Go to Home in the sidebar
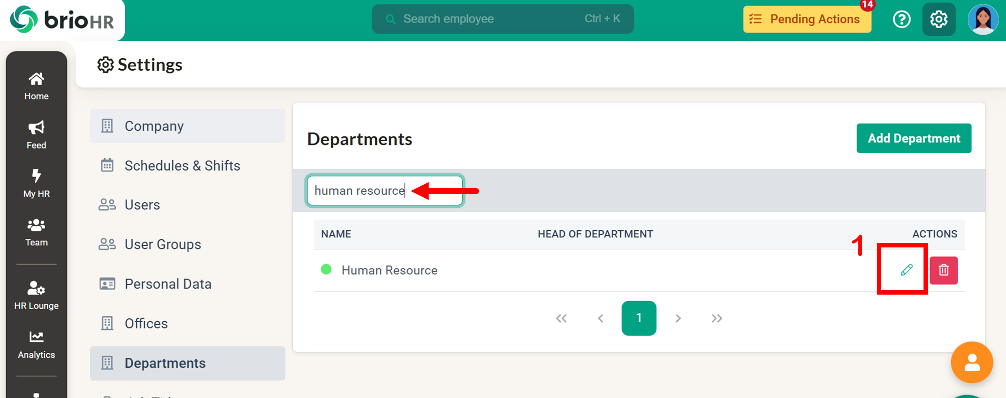The height and width of the screenshot is (398, 1006). 36,86
